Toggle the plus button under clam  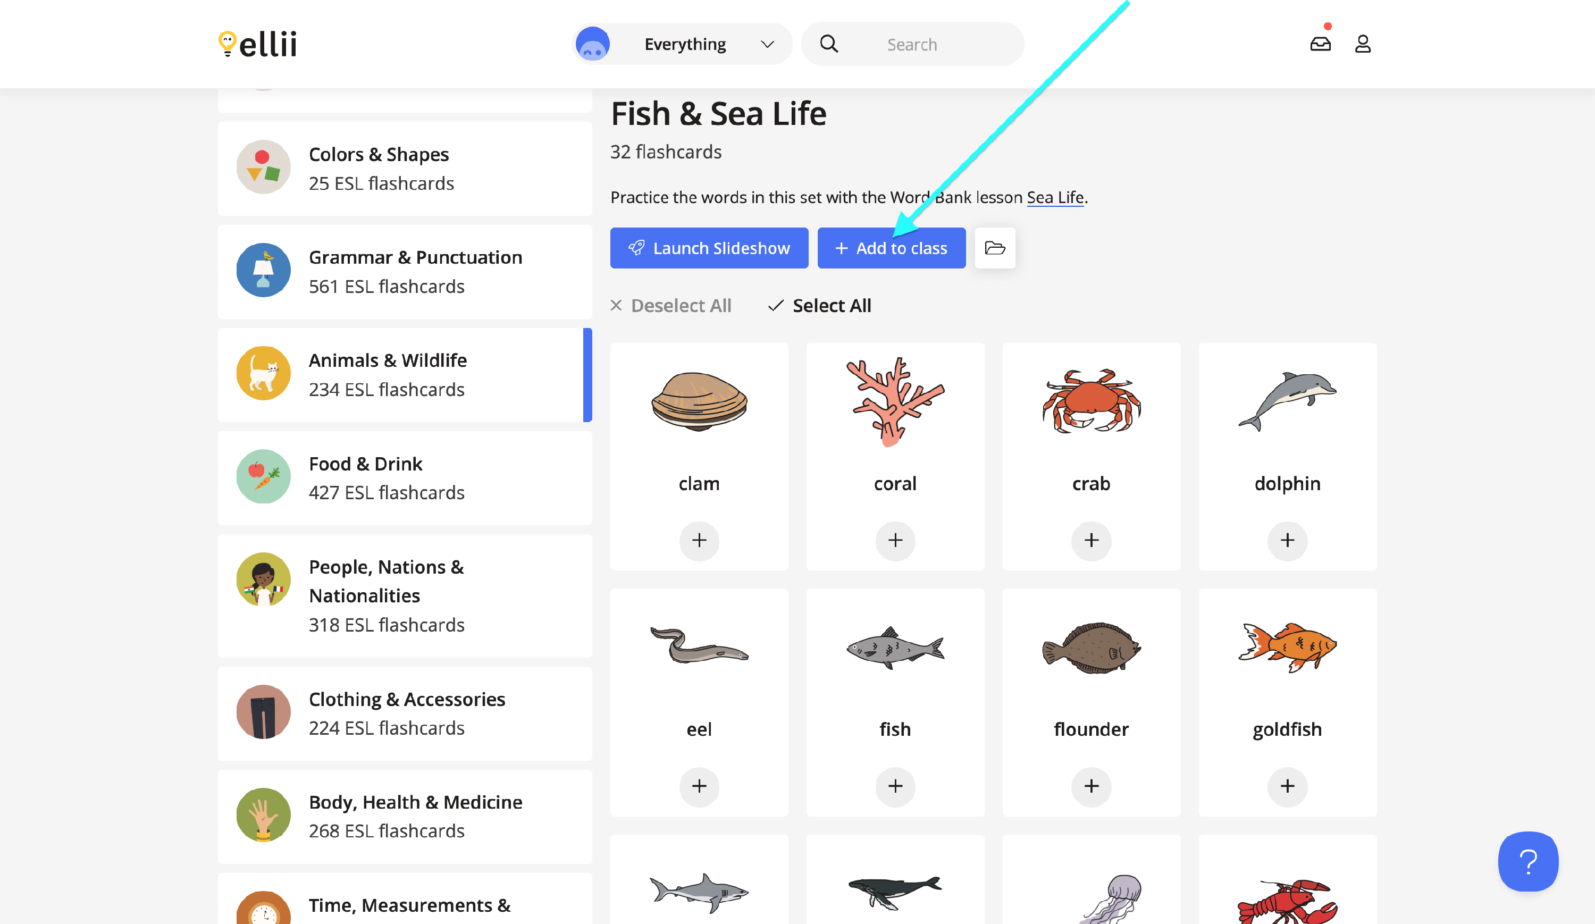[699, 541]
